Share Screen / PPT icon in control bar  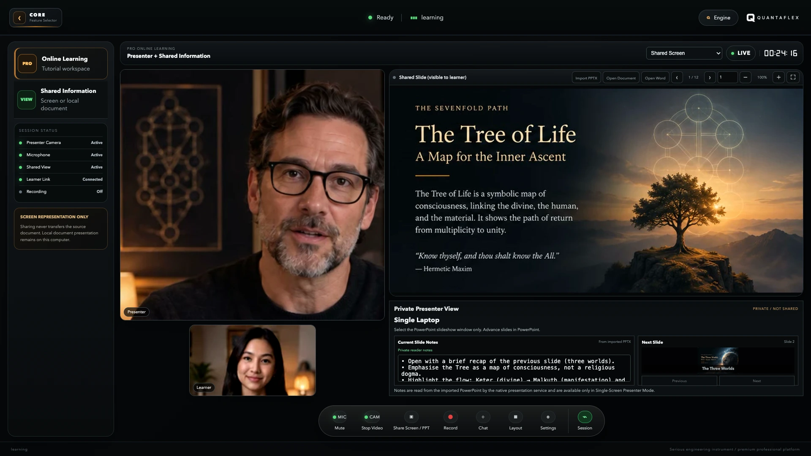pyautogui.click(x=411, y=417)
